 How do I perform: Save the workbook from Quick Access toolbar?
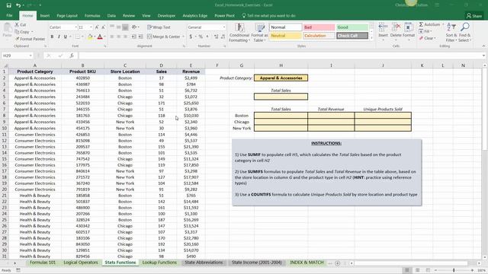(8, 5)
